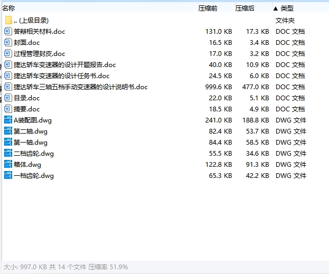
Task: Click the Word icon of 过程管理封皮.doc
Action: tap(8, 54)
